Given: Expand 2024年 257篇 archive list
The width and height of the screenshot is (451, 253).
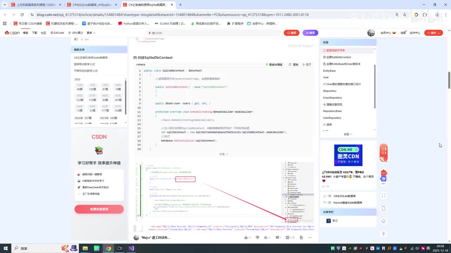Looking at the screenshot, I should click(x=83, y=118).
